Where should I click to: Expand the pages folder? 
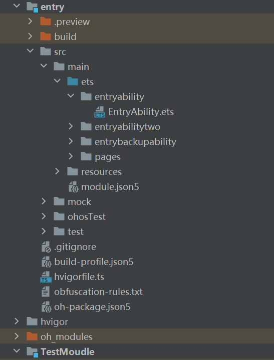pos(71,156)
